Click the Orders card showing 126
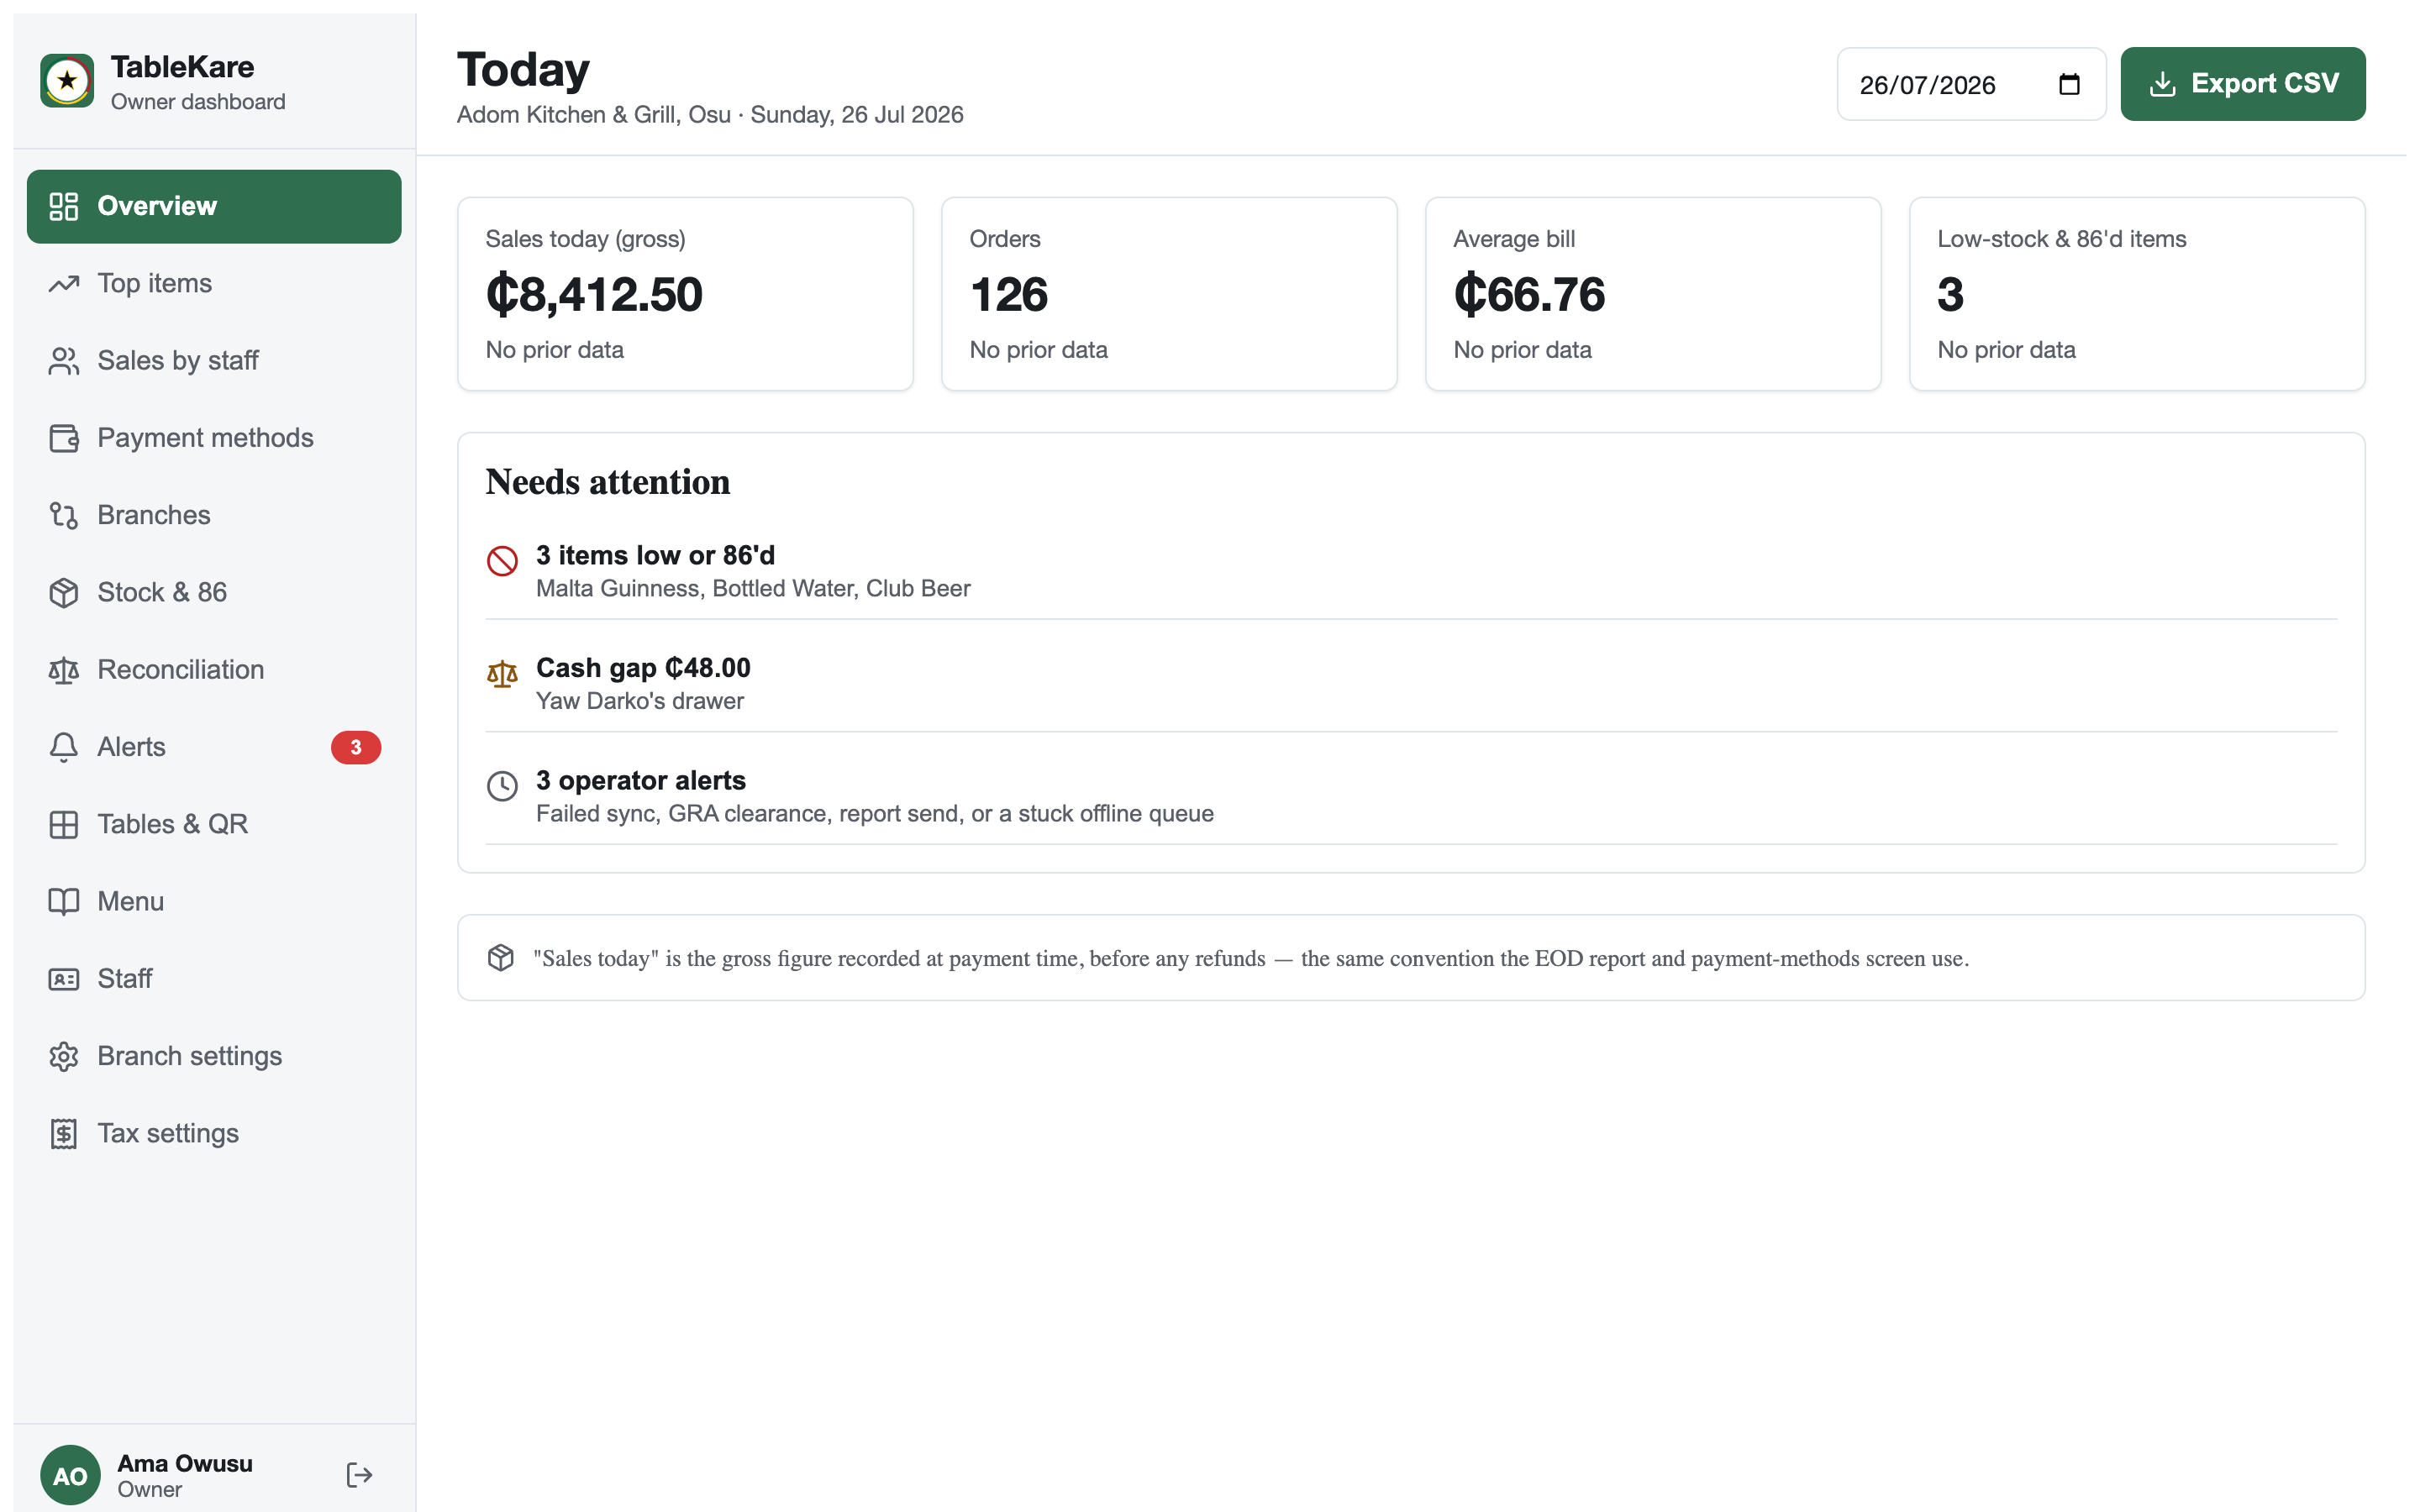The image size is (2420, 1512). click(1169, 294)
